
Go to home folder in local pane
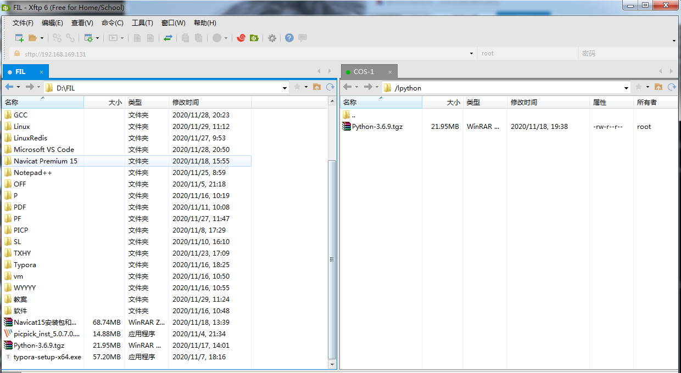click(x=317, y=87)
